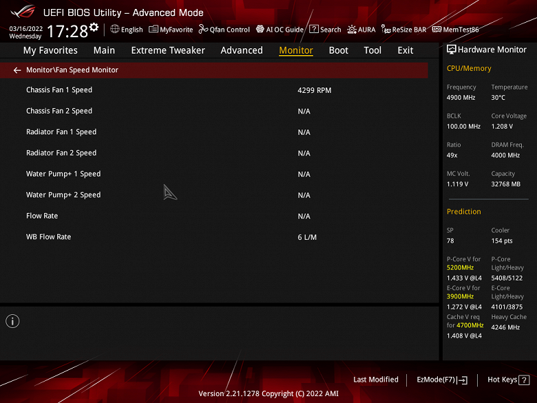Switch to the Main tab
The image size is (537, 403).
[x=104, y=50]
